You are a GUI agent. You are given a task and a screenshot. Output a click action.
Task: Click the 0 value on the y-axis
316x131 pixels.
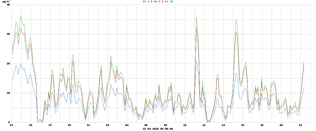point(9,122)
